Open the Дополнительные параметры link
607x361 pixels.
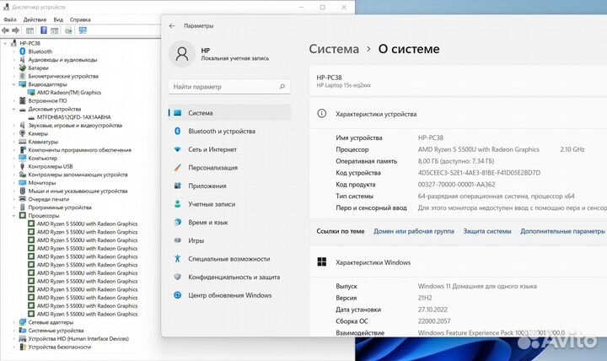pos(562,231)
